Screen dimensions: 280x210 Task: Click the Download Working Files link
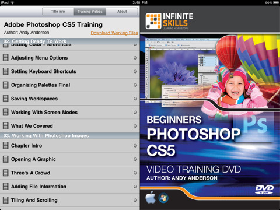(x=114, y=33)
